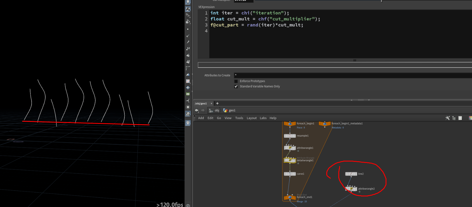
Task: Close the /obj/geo1 tab
Action: [211, 103]
